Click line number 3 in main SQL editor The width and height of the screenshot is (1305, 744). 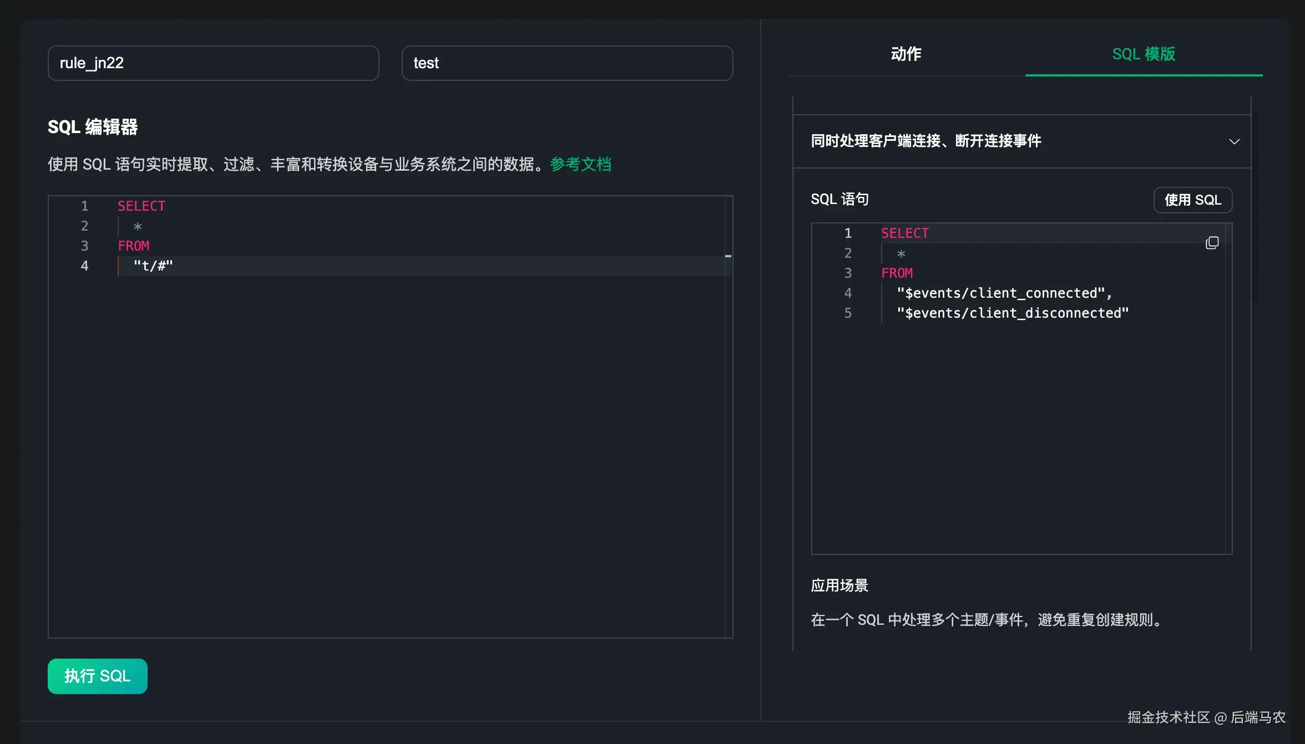84,246
